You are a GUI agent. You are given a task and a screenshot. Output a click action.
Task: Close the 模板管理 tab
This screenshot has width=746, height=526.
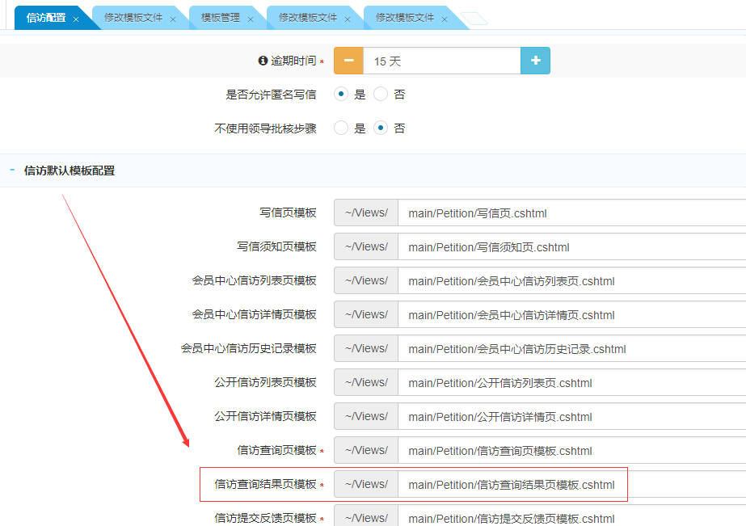tap(251, 19)
